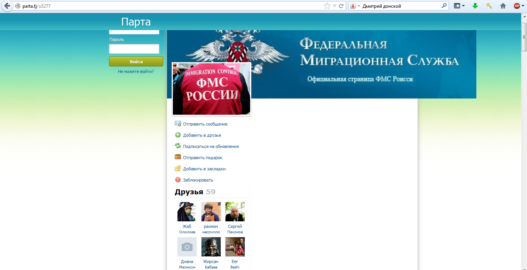Focus the Пароль password field

pyautogui.click(x=134, y=49)
